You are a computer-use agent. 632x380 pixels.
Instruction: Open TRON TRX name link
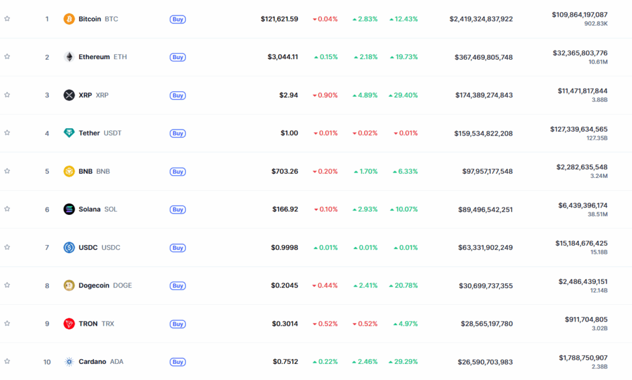[96, 324]
